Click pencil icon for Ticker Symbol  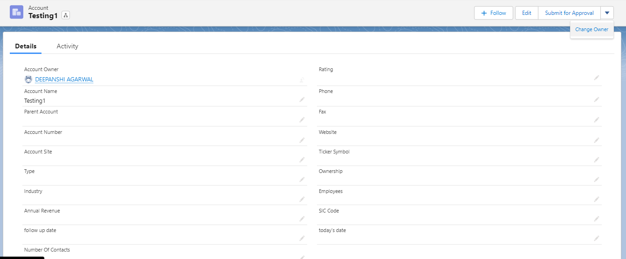coord(597,159)
